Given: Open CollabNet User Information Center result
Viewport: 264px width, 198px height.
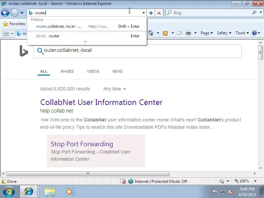Looking at the screenshot, I should coord(101,102).
